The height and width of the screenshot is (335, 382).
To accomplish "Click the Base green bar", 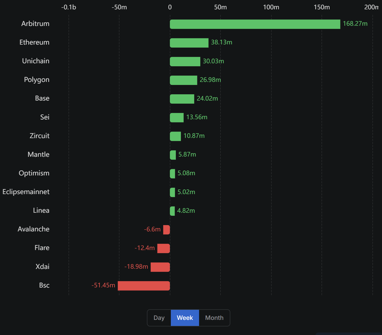I will click(x=182, y=99).
